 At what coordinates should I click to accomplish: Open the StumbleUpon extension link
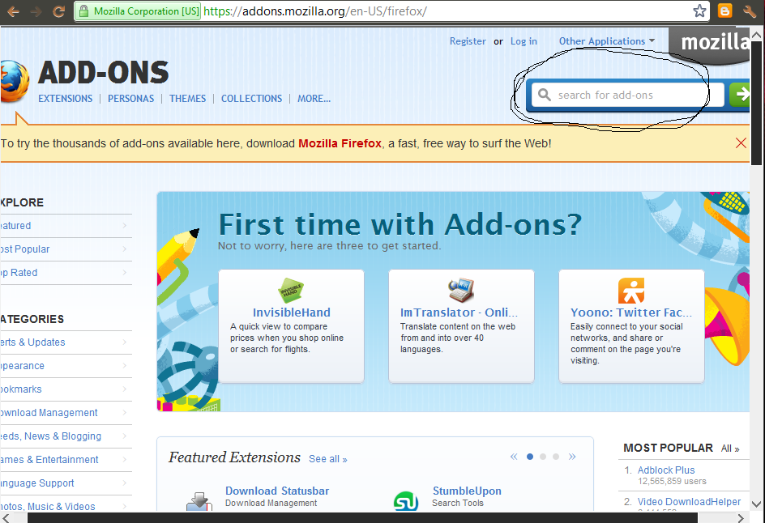467,491
